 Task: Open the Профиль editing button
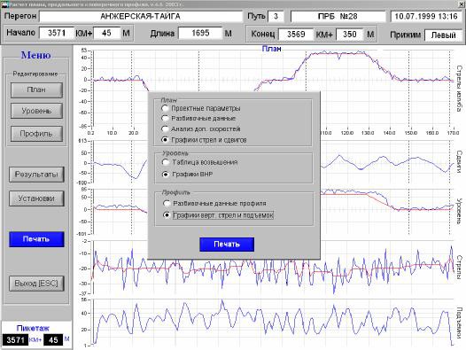[x=36, y=134]
